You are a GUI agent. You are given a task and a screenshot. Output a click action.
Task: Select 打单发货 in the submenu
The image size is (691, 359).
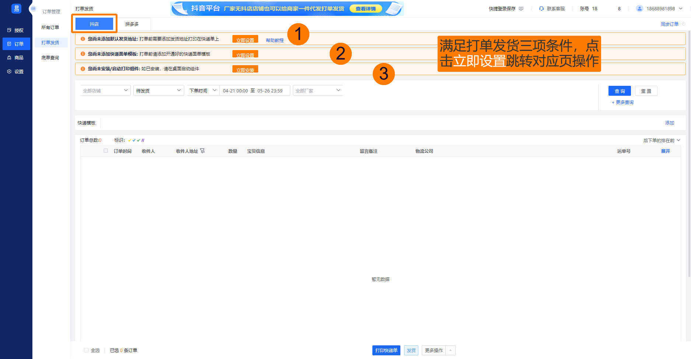[x=51, y=43]
